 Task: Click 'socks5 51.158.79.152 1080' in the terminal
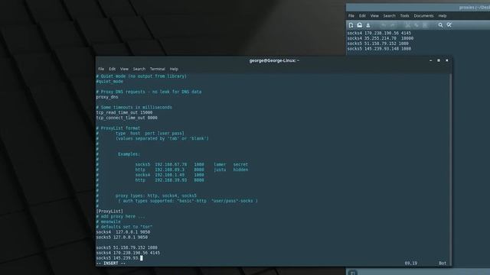click(126, 247)
